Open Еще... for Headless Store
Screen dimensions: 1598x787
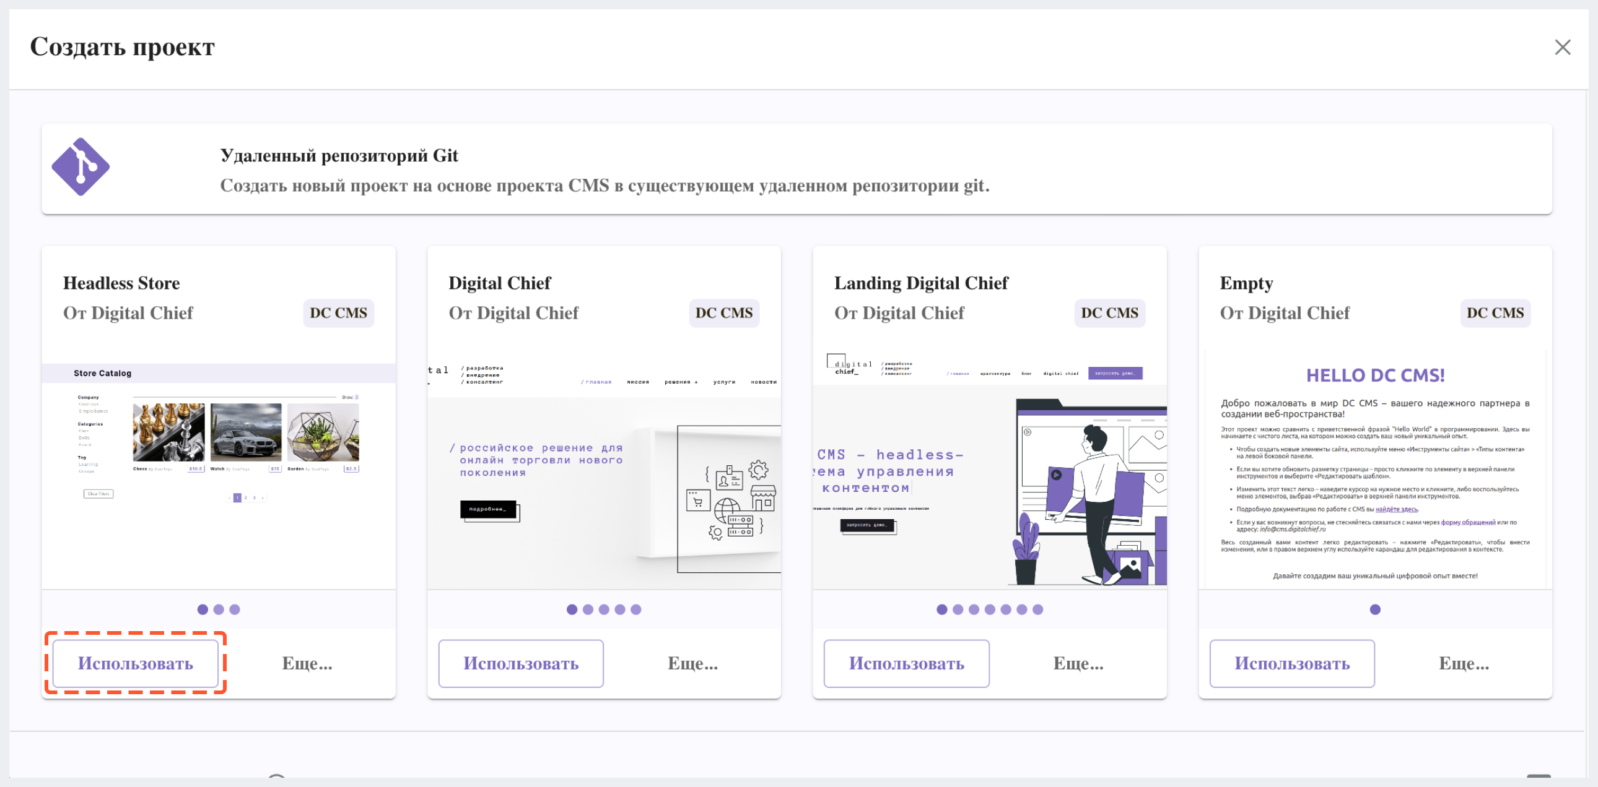pyautogui.click(x=307, y=663)
